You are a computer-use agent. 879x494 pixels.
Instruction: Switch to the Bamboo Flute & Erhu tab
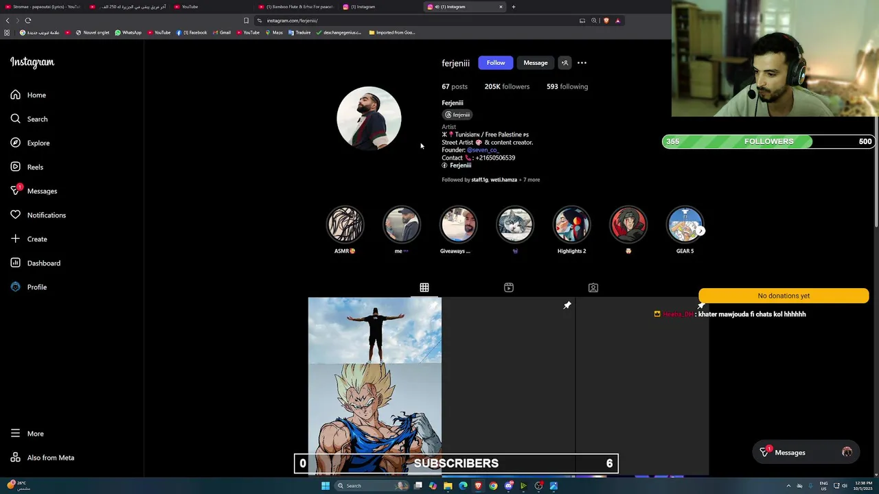pos(295,7)
